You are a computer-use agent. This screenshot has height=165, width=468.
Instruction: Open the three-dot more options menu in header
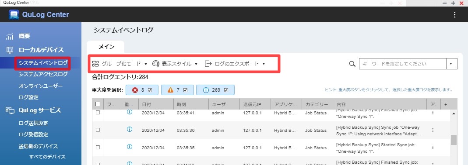coord(454,14)
